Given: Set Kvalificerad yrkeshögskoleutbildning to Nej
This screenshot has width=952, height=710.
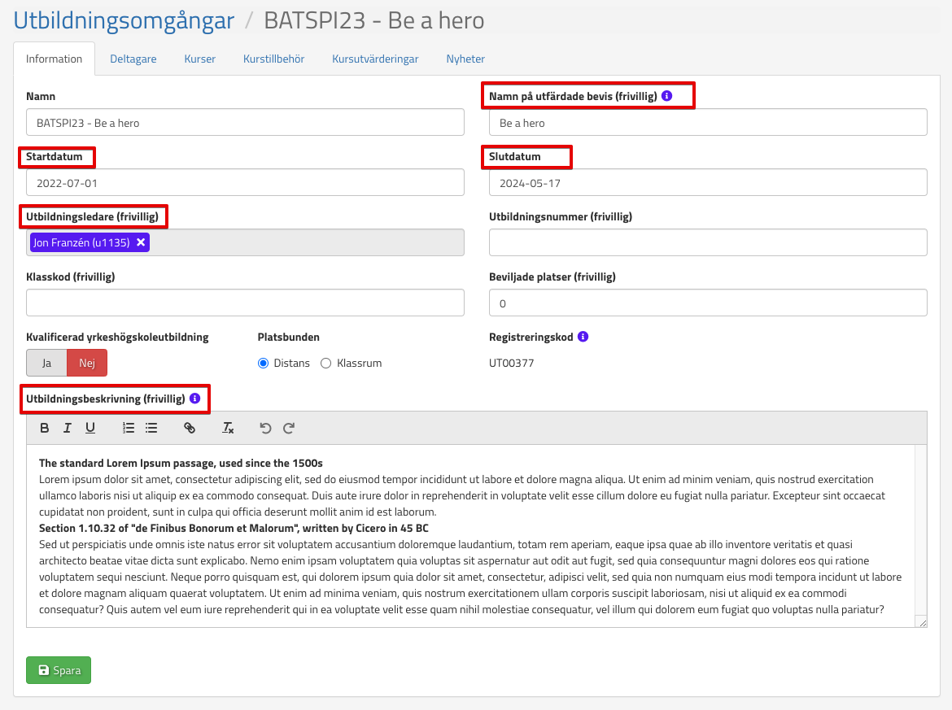Looking at the screenshot, I should pos(87,363).
